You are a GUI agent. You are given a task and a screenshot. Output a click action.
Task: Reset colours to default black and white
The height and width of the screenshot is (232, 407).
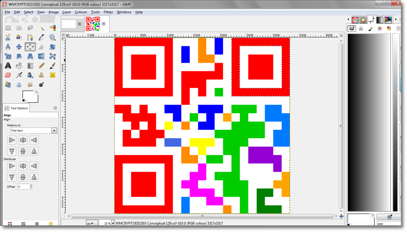pos(24,101)
